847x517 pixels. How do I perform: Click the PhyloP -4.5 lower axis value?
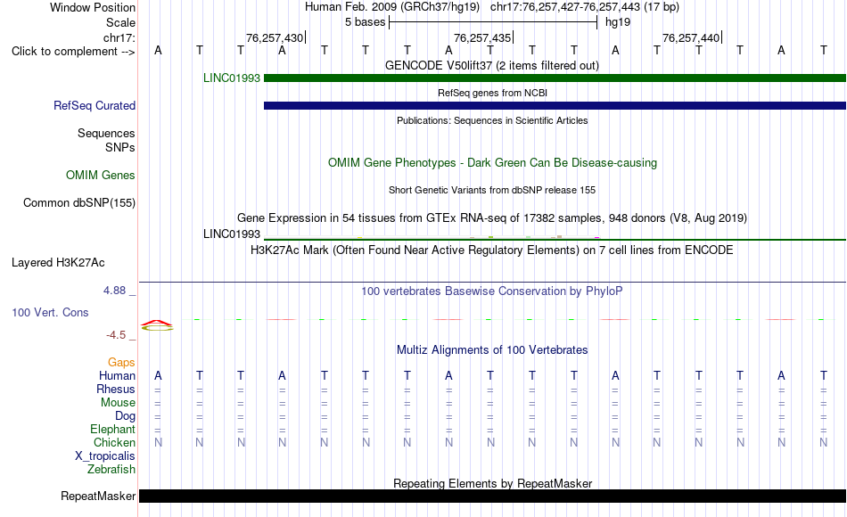point(116,335)
